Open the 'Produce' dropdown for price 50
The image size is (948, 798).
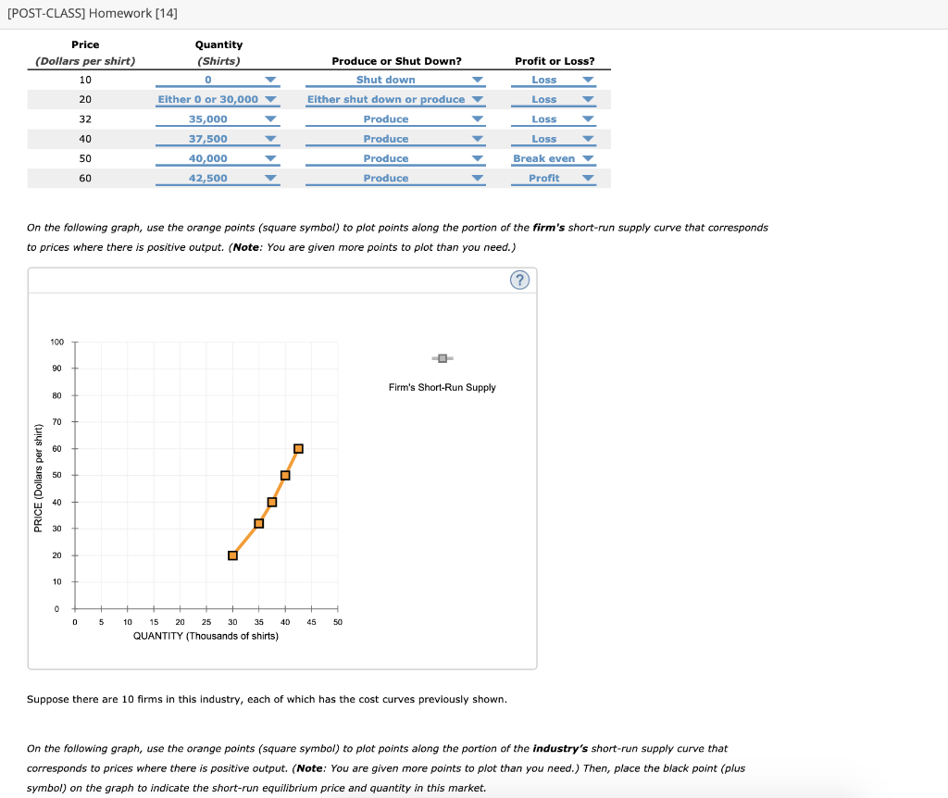395,157
